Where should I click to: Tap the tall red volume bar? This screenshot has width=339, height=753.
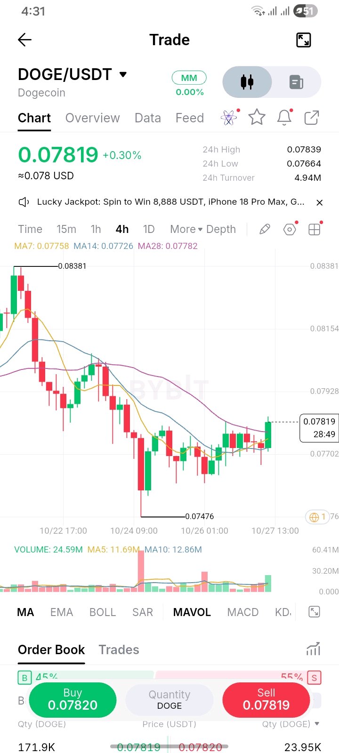point(141,571)
